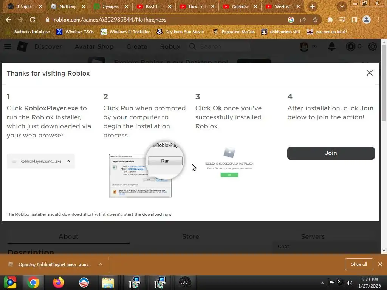Open the Robux menu item
Viewport: 387px width, 290px height.
170,46
